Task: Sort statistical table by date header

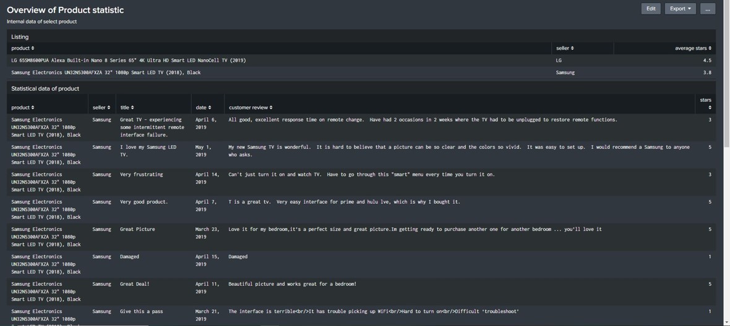Action: (204, 107)
